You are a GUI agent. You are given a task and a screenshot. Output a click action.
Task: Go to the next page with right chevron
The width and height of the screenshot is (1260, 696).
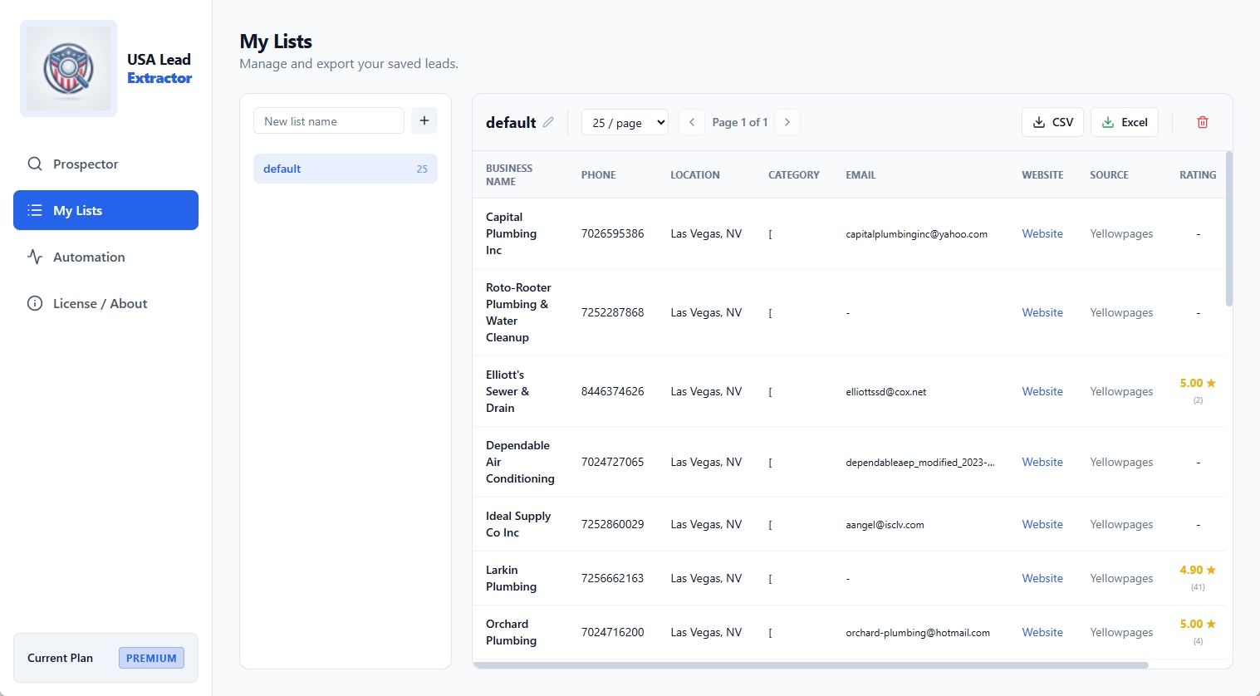tap(787, 122)
